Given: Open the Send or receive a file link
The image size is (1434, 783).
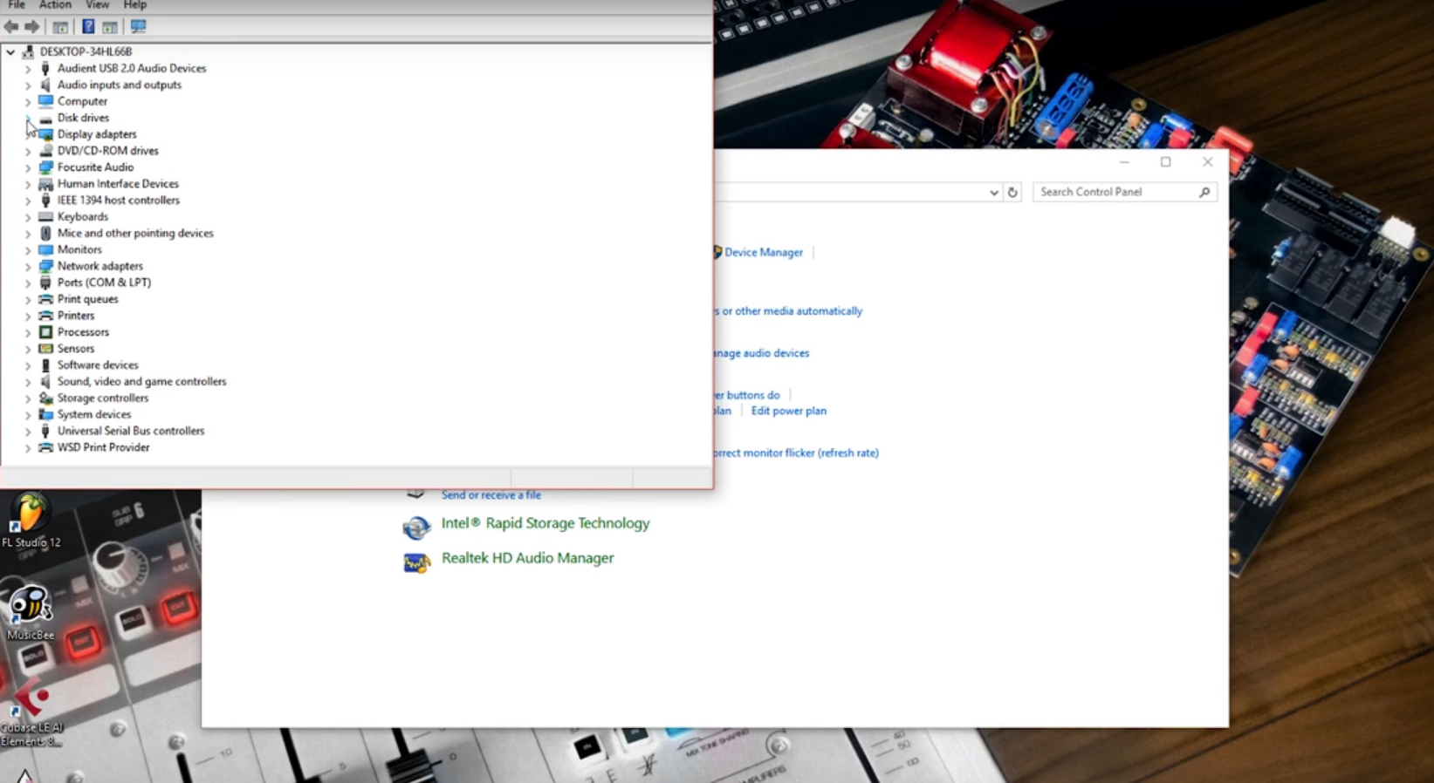Looking at the screenshot, I should (x=491, y=495).
